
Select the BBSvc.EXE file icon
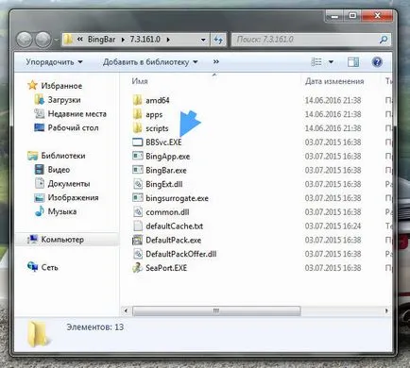point(137,142)
